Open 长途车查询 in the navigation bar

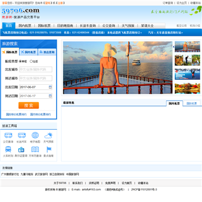point(88,26)
